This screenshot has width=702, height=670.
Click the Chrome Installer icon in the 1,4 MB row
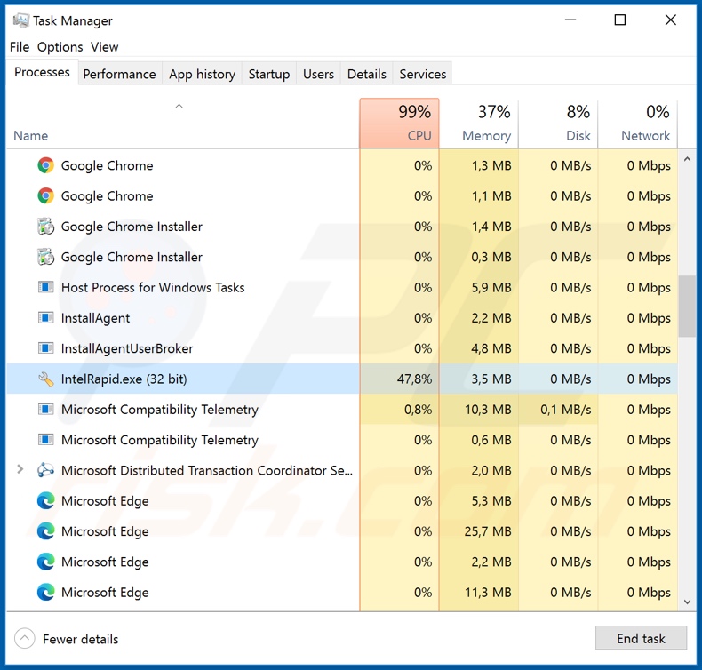(45, 227)
